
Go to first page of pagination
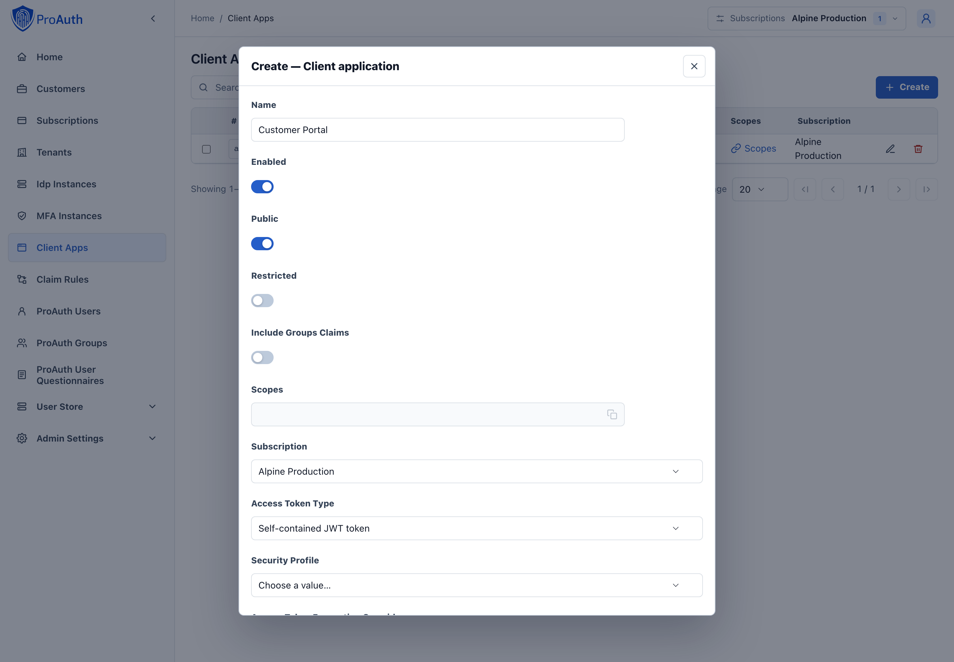(x=805, y=189)
